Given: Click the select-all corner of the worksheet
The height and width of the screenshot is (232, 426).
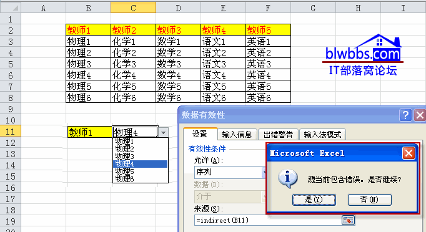Looking at the screenshot, I should (x=11, y=8).
